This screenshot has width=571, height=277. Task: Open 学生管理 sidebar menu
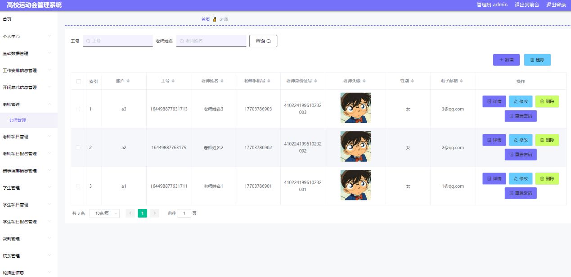(28, 188)
